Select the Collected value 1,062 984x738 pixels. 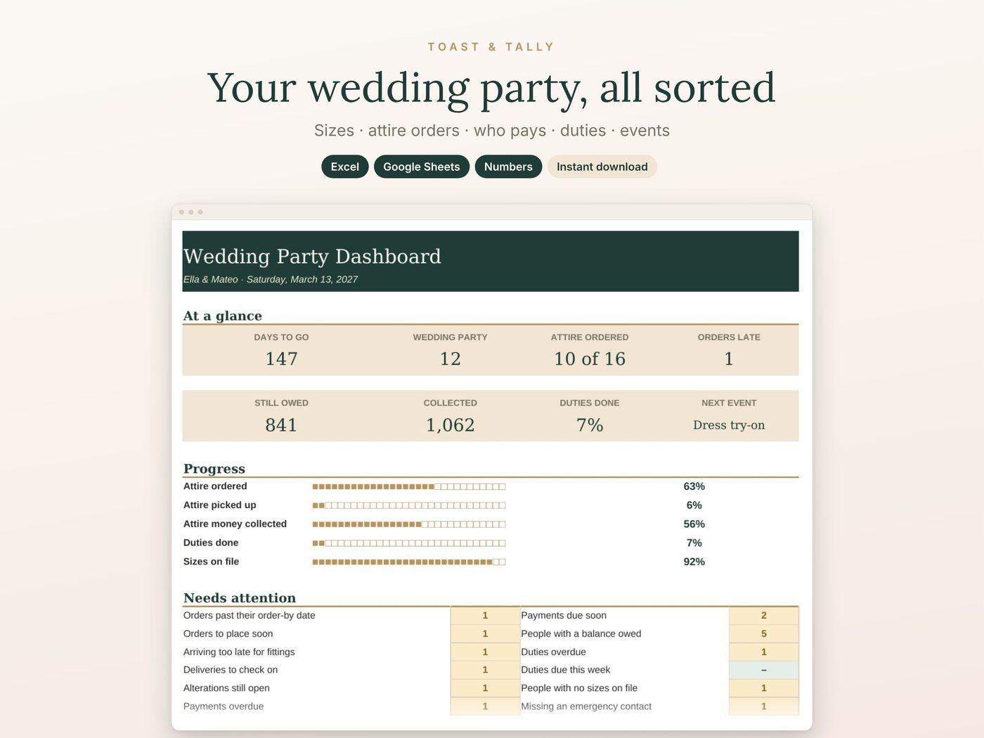(450, 425)
